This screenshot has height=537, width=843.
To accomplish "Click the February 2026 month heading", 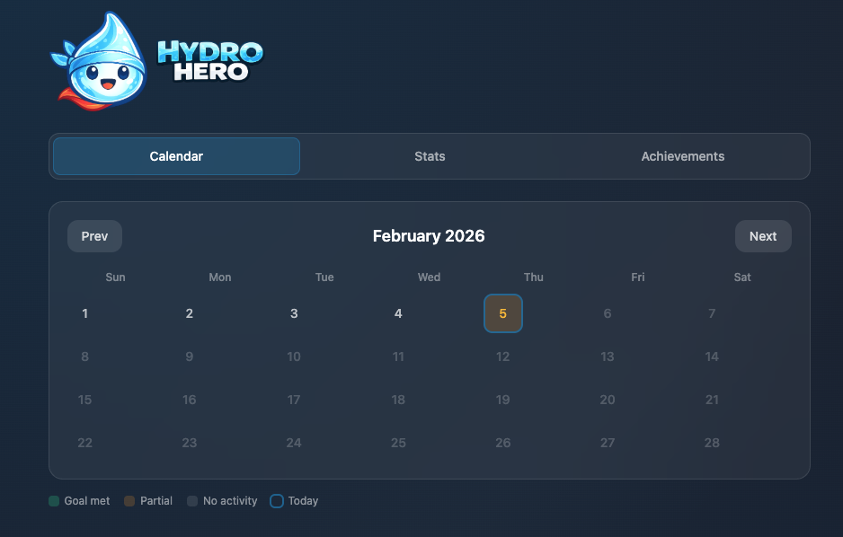I will (429, 236).
